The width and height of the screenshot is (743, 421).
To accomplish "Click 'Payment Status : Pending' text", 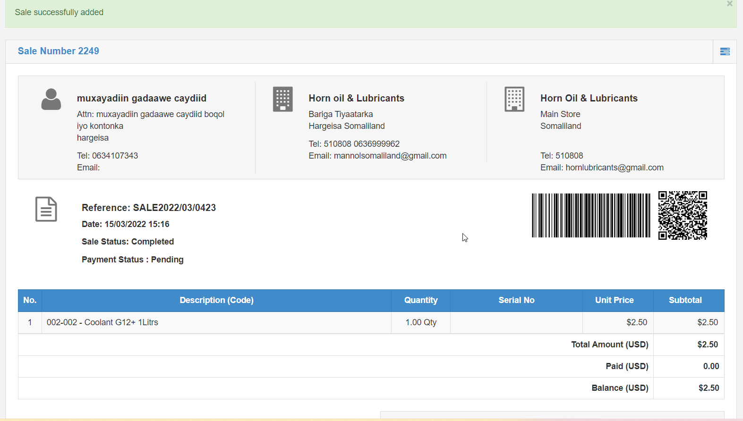I will (133, 260).
